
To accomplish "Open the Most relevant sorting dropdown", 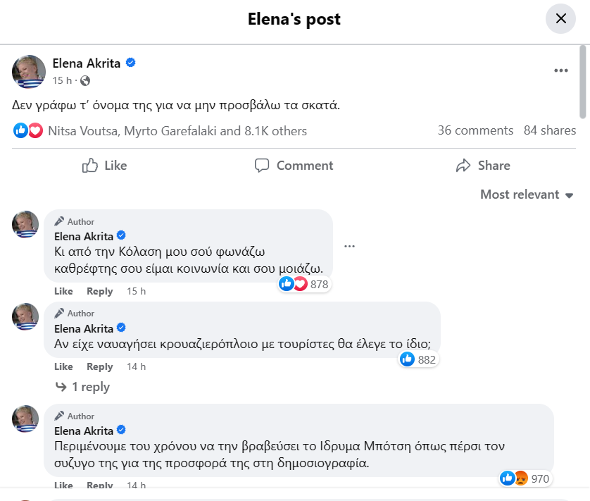I will (527, 194).
